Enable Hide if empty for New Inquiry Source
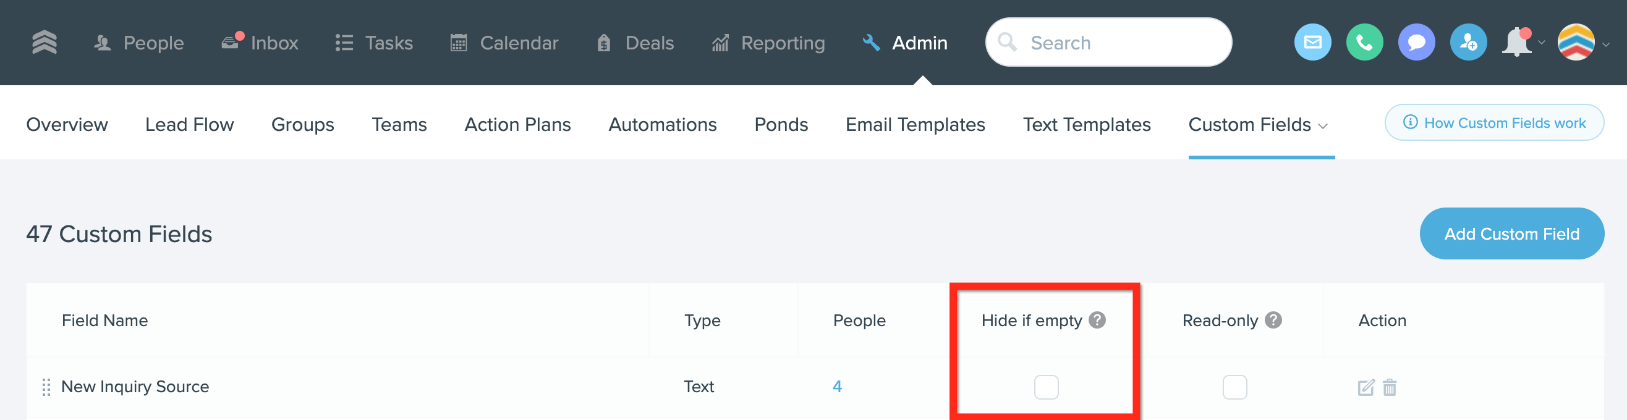Screen dimensions: 1627x420 point(1046,387)
